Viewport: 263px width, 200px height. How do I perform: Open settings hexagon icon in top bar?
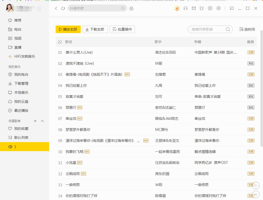tap(219, 8)
